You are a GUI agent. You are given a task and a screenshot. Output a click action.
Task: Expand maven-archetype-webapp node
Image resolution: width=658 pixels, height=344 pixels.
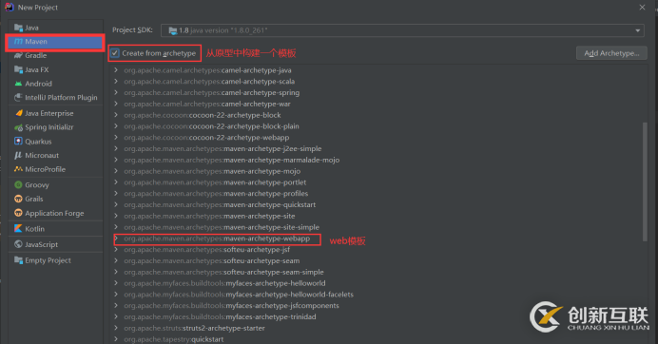(x=116, y=239)
